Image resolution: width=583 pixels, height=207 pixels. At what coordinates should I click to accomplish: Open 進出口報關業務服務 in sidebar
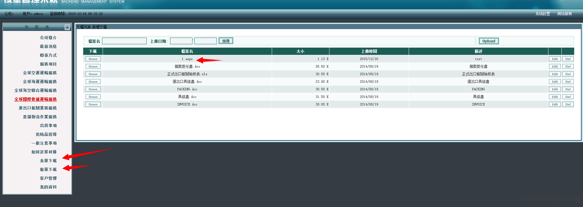tap(38, 108)
